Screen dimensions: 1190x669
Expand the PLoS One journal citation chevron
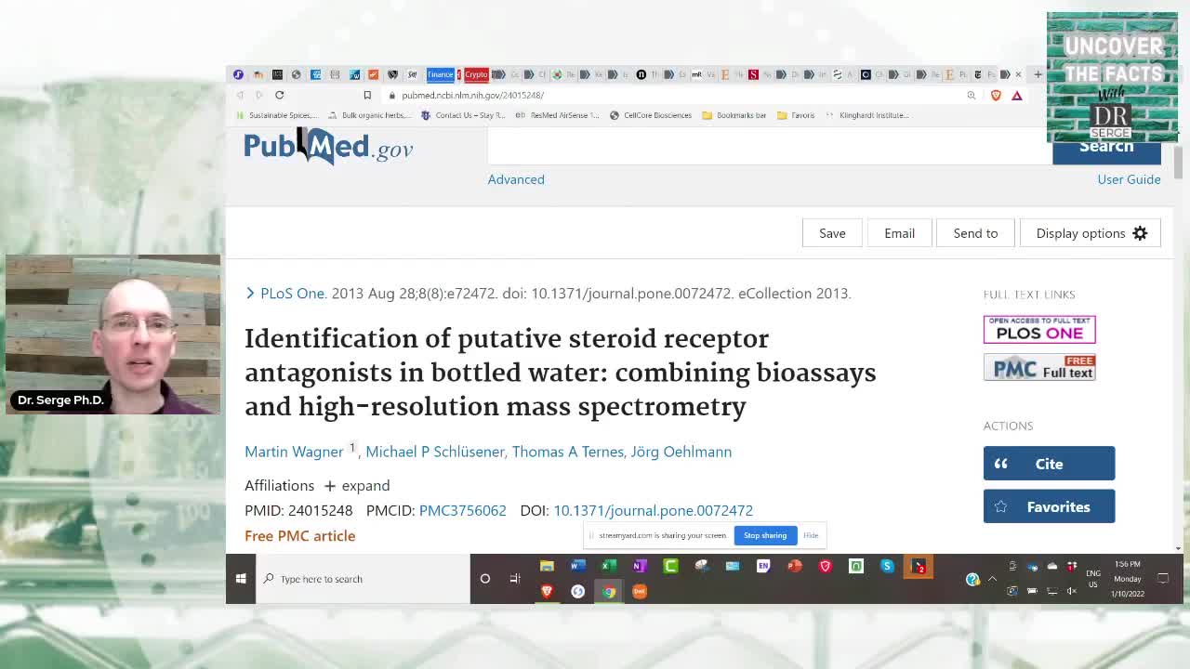pos(250,294)
